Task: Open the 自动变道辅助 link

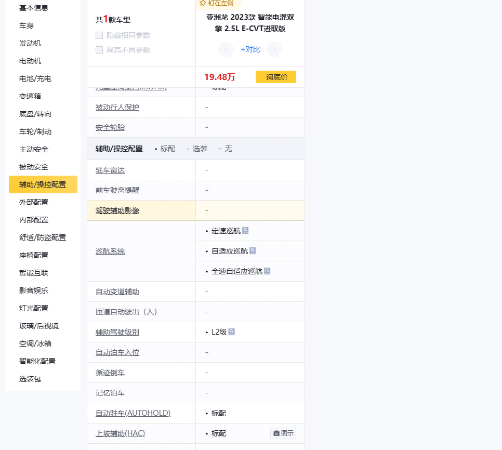Action: pos(117,292)
